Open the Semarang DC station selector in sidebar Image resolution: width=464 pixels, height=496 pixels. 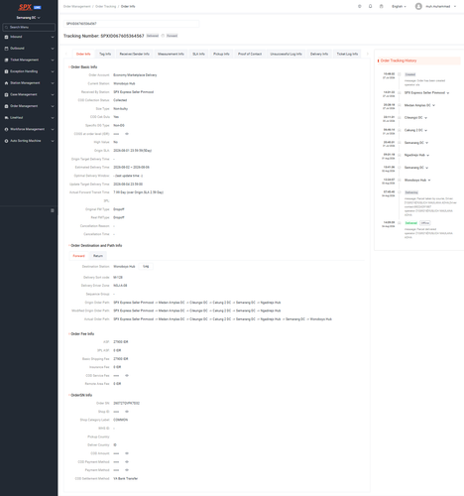(x=29, y=18)
